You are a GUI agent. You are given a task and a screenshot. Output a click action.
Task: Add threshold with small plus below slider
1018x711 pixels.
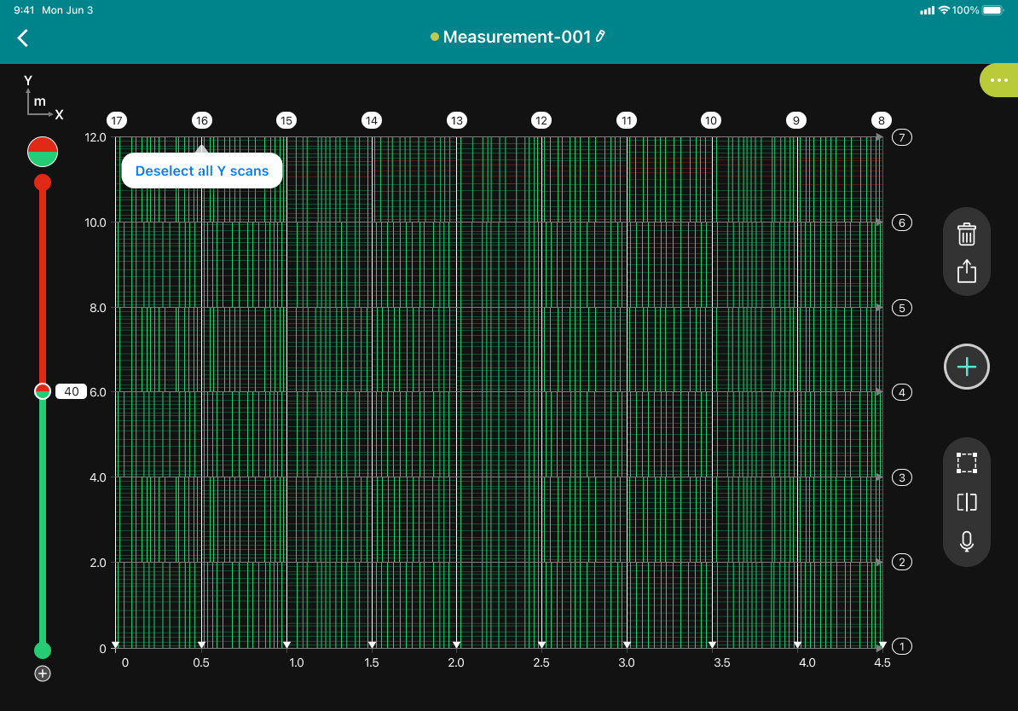point(42,673)
